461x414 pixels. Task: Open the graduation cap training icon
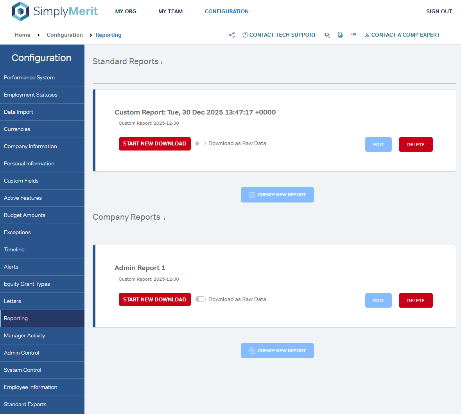click(x=327, y=35)
